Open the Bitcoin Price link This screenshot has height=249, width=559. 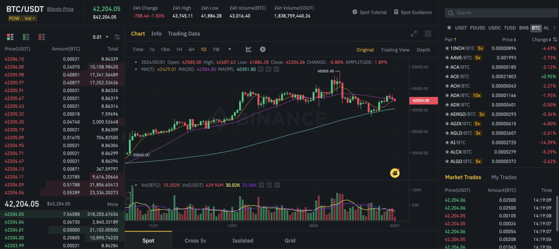click(x=60, y=9)
